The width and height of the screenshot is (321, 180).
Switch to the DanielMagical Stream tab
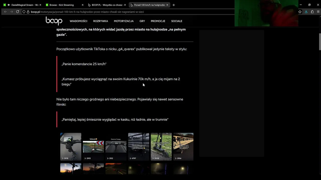tap(22, 5)
